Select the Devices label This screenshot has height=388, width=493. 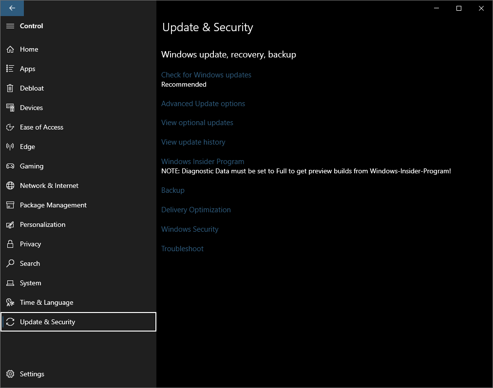click(x=31, y=108)
